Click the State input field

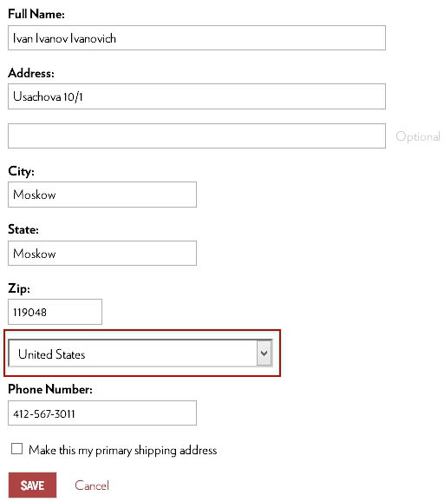coord(102,253)
